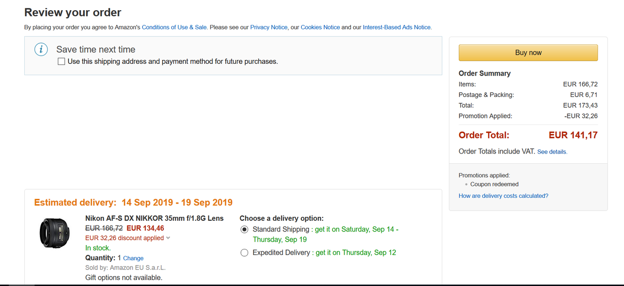Select Standard Shipping delivery option

(244, 229)
